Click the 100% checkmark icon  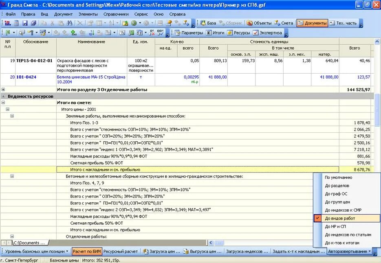coord(161,33)
